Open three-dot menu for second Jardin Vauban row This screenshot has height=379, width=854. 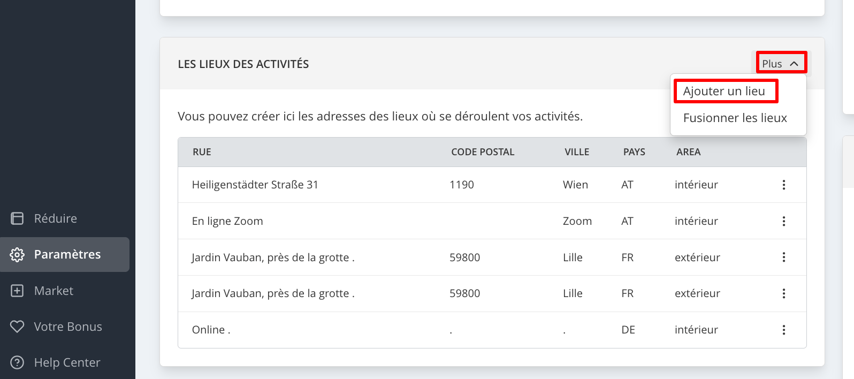(x=784, y=293)
